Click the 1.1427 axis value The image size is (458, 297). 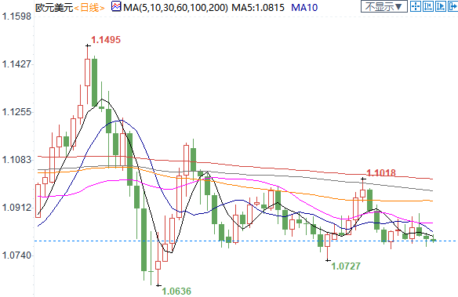(x=16, y=63)
